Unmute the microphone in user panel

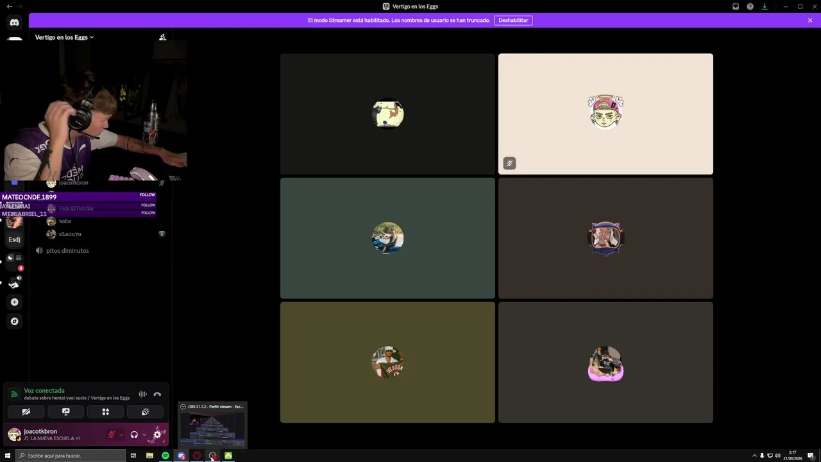point(111,434)
